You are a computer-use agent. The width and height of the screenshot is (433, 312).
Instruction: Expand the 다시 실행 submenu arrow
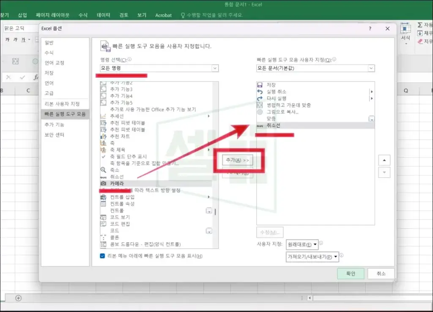pyautogui.click(x=372, y=99)
